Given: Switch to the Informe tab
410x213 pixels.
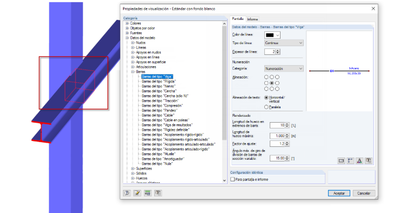Looking at the screenshot, I should click(x=252, y=19).
